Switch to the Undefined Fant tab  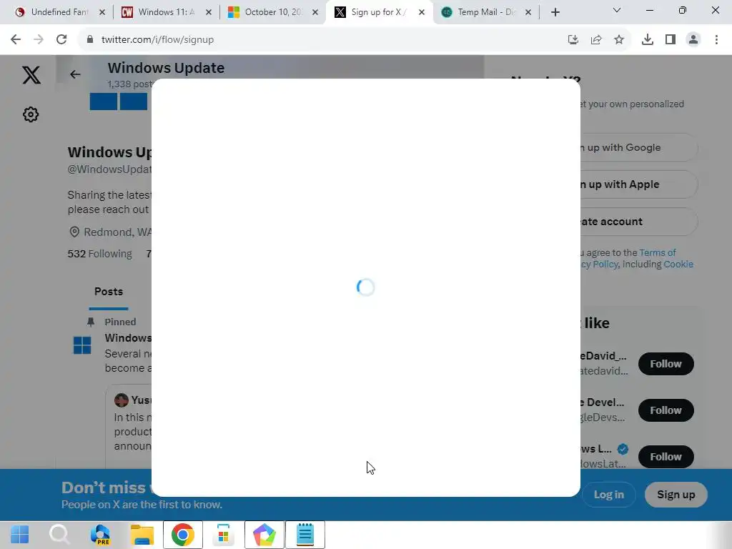point(59,12)
